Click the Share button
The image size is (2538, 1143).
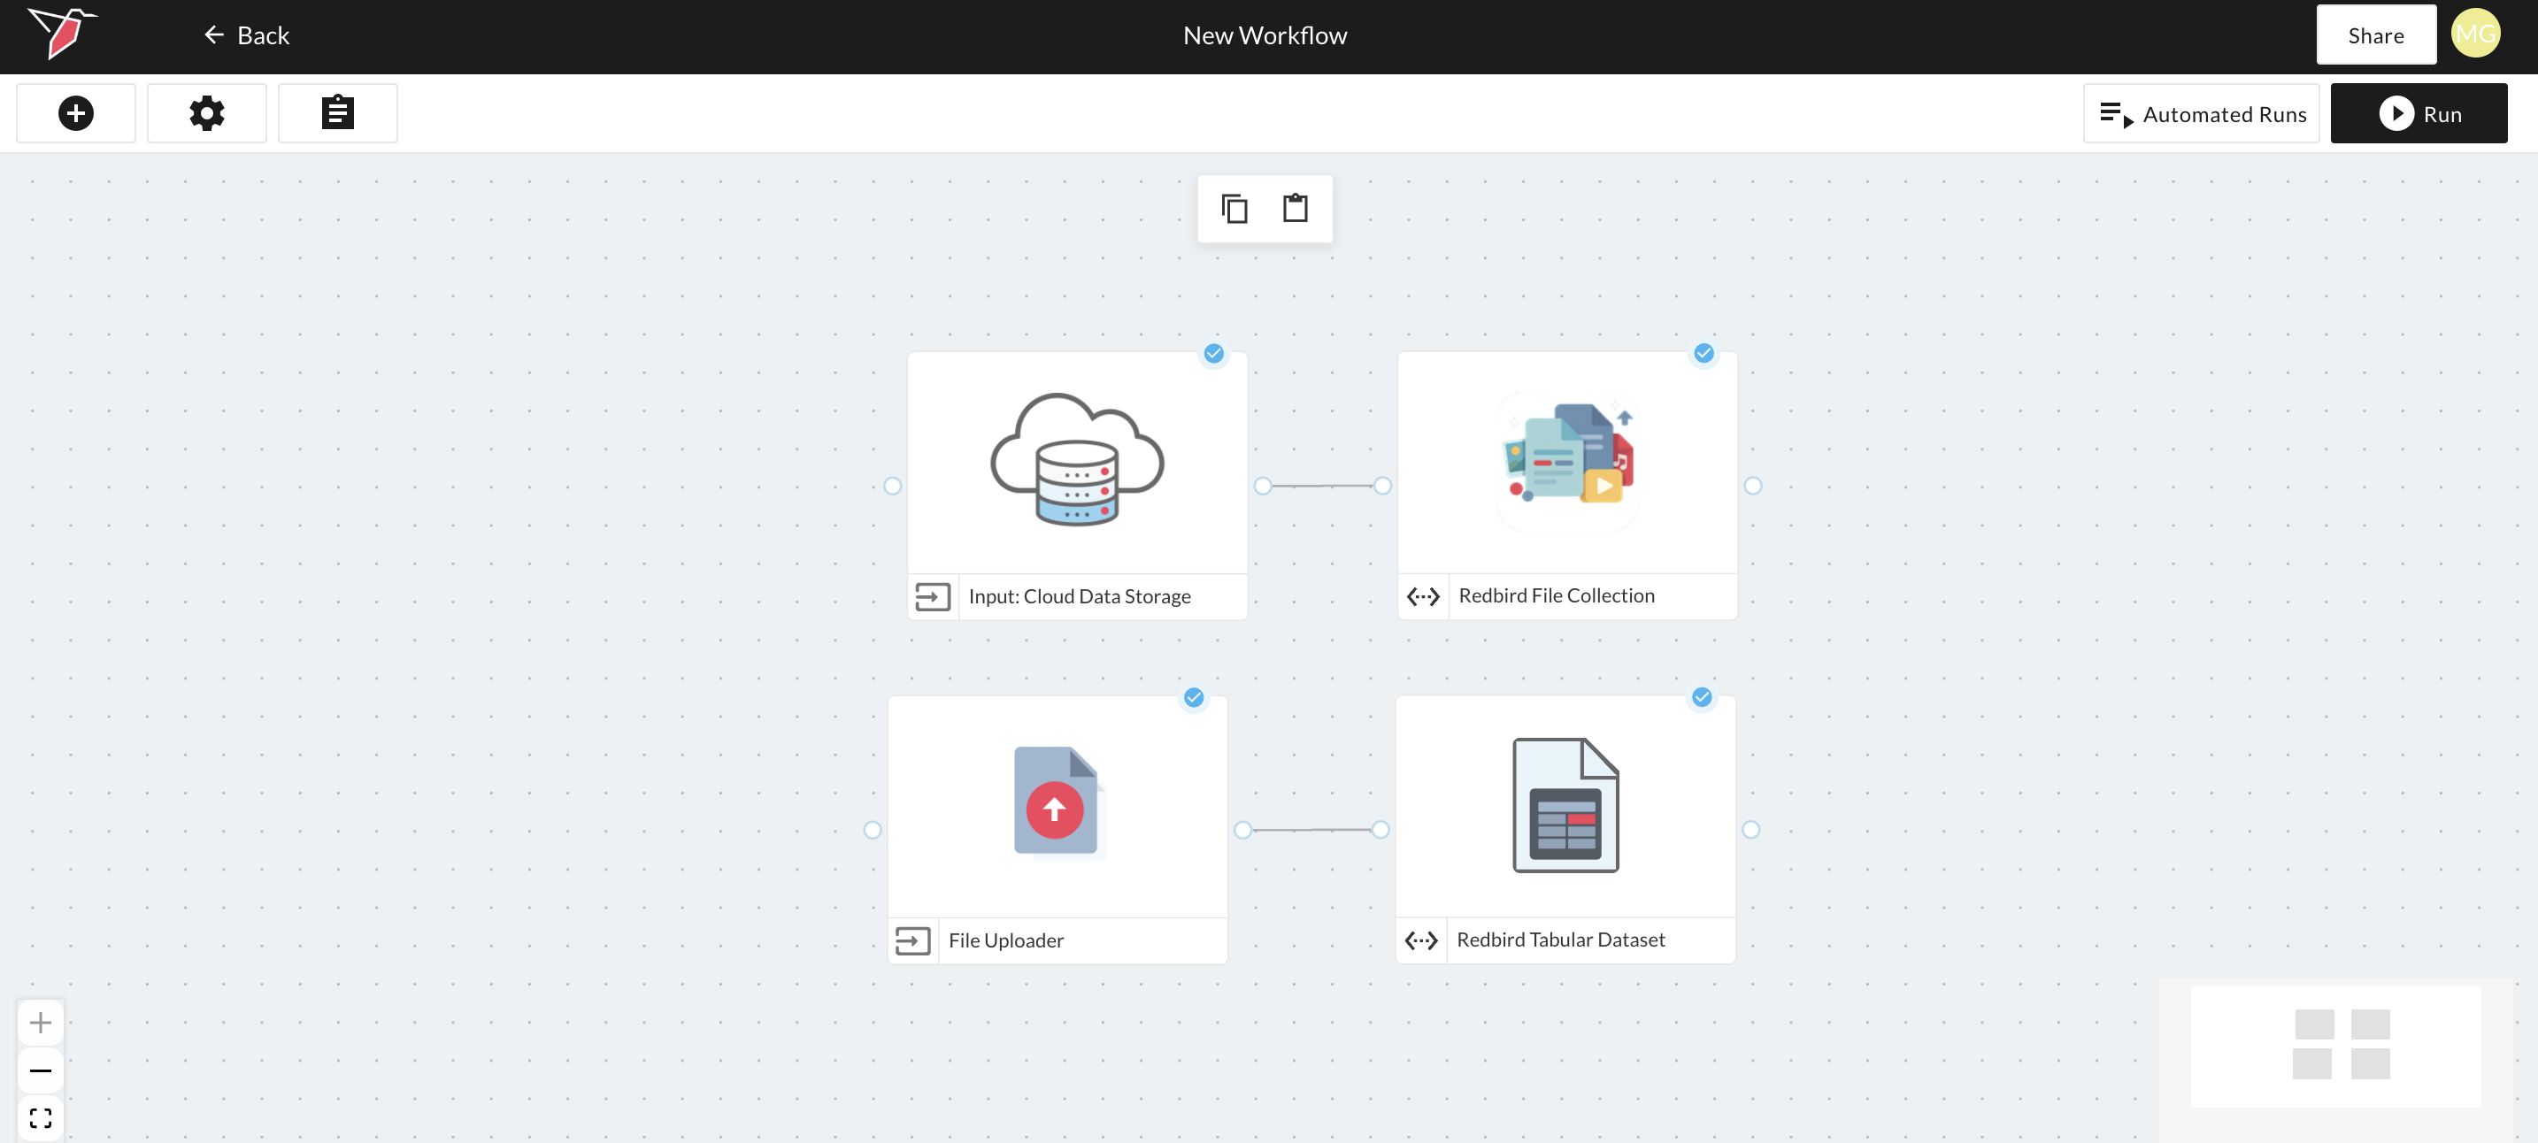point(2375,35)
